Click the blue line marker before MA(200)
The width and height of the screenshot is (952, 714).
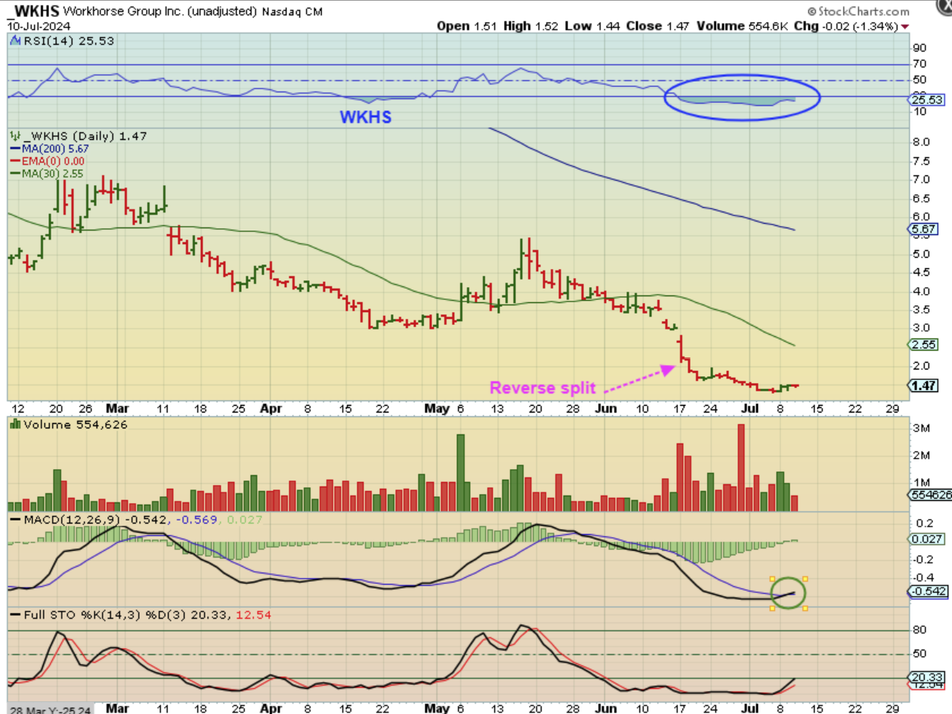pyautogui.click(x=15, y=148)
